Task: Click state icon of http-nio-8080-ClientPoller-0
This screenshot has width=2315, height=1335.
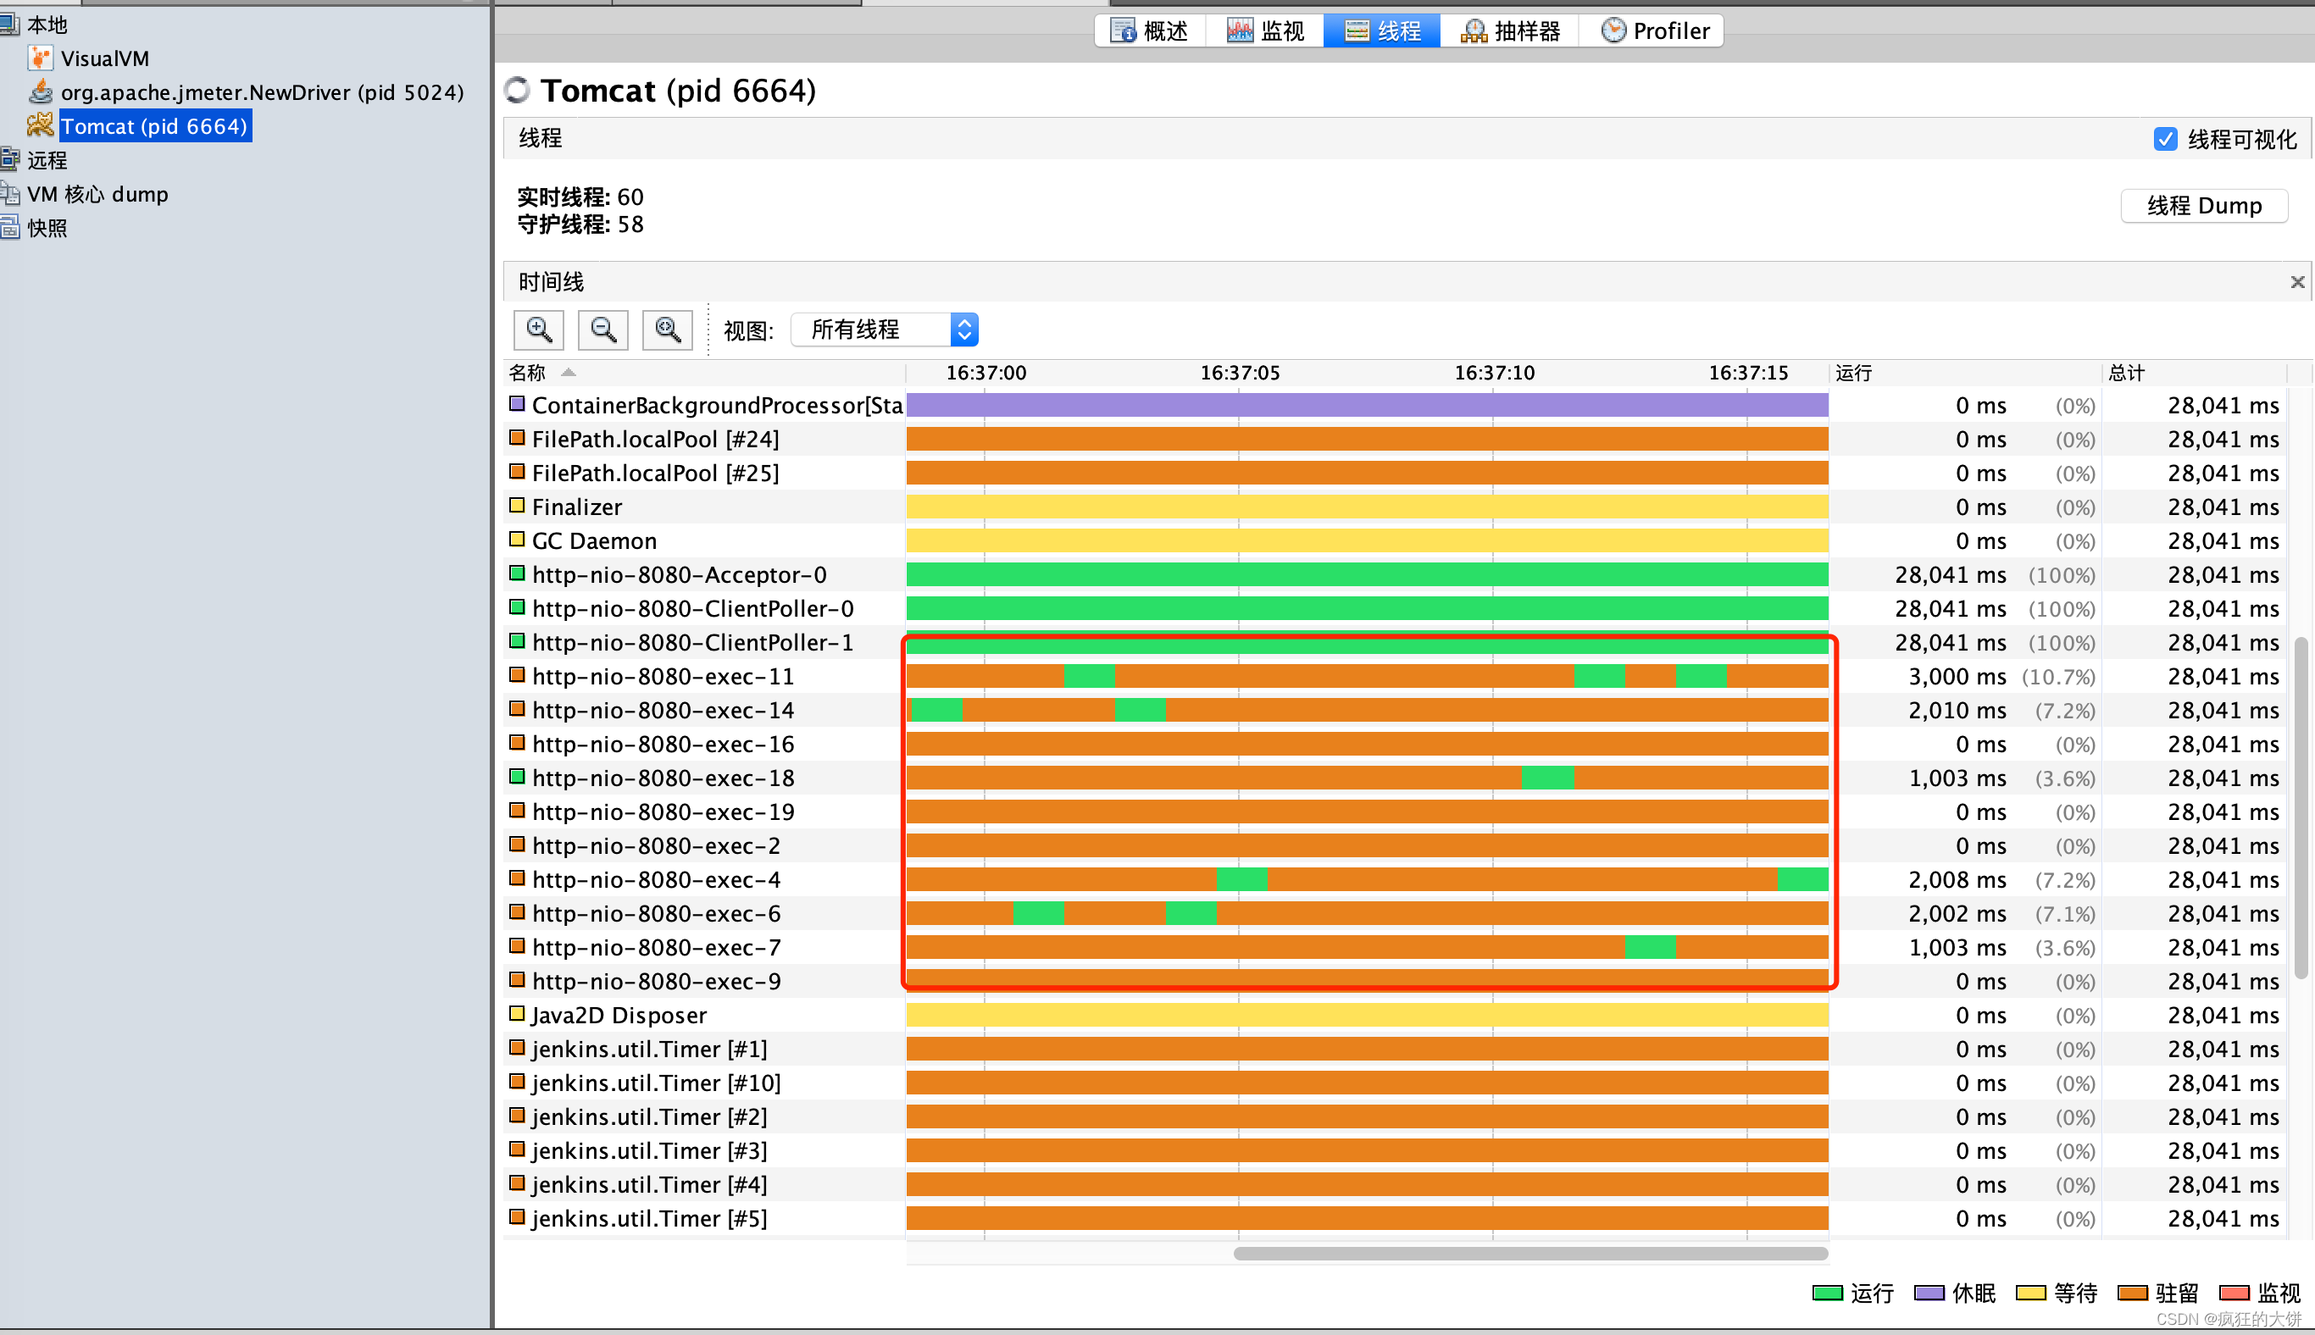Action: [x=517, y=607]
